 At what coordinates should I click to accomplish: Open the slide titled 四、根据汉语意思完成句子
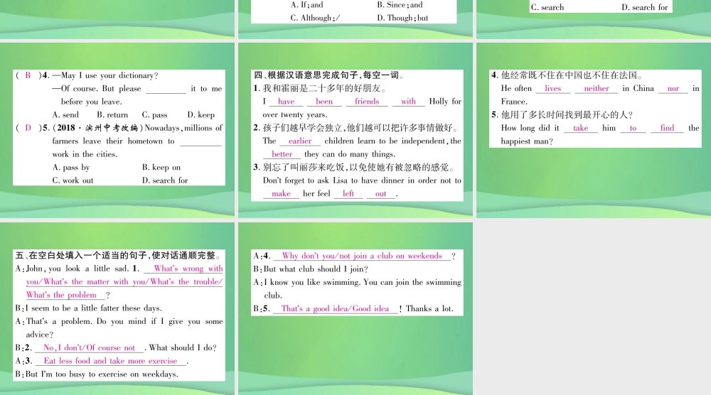[x=355, y=131]
